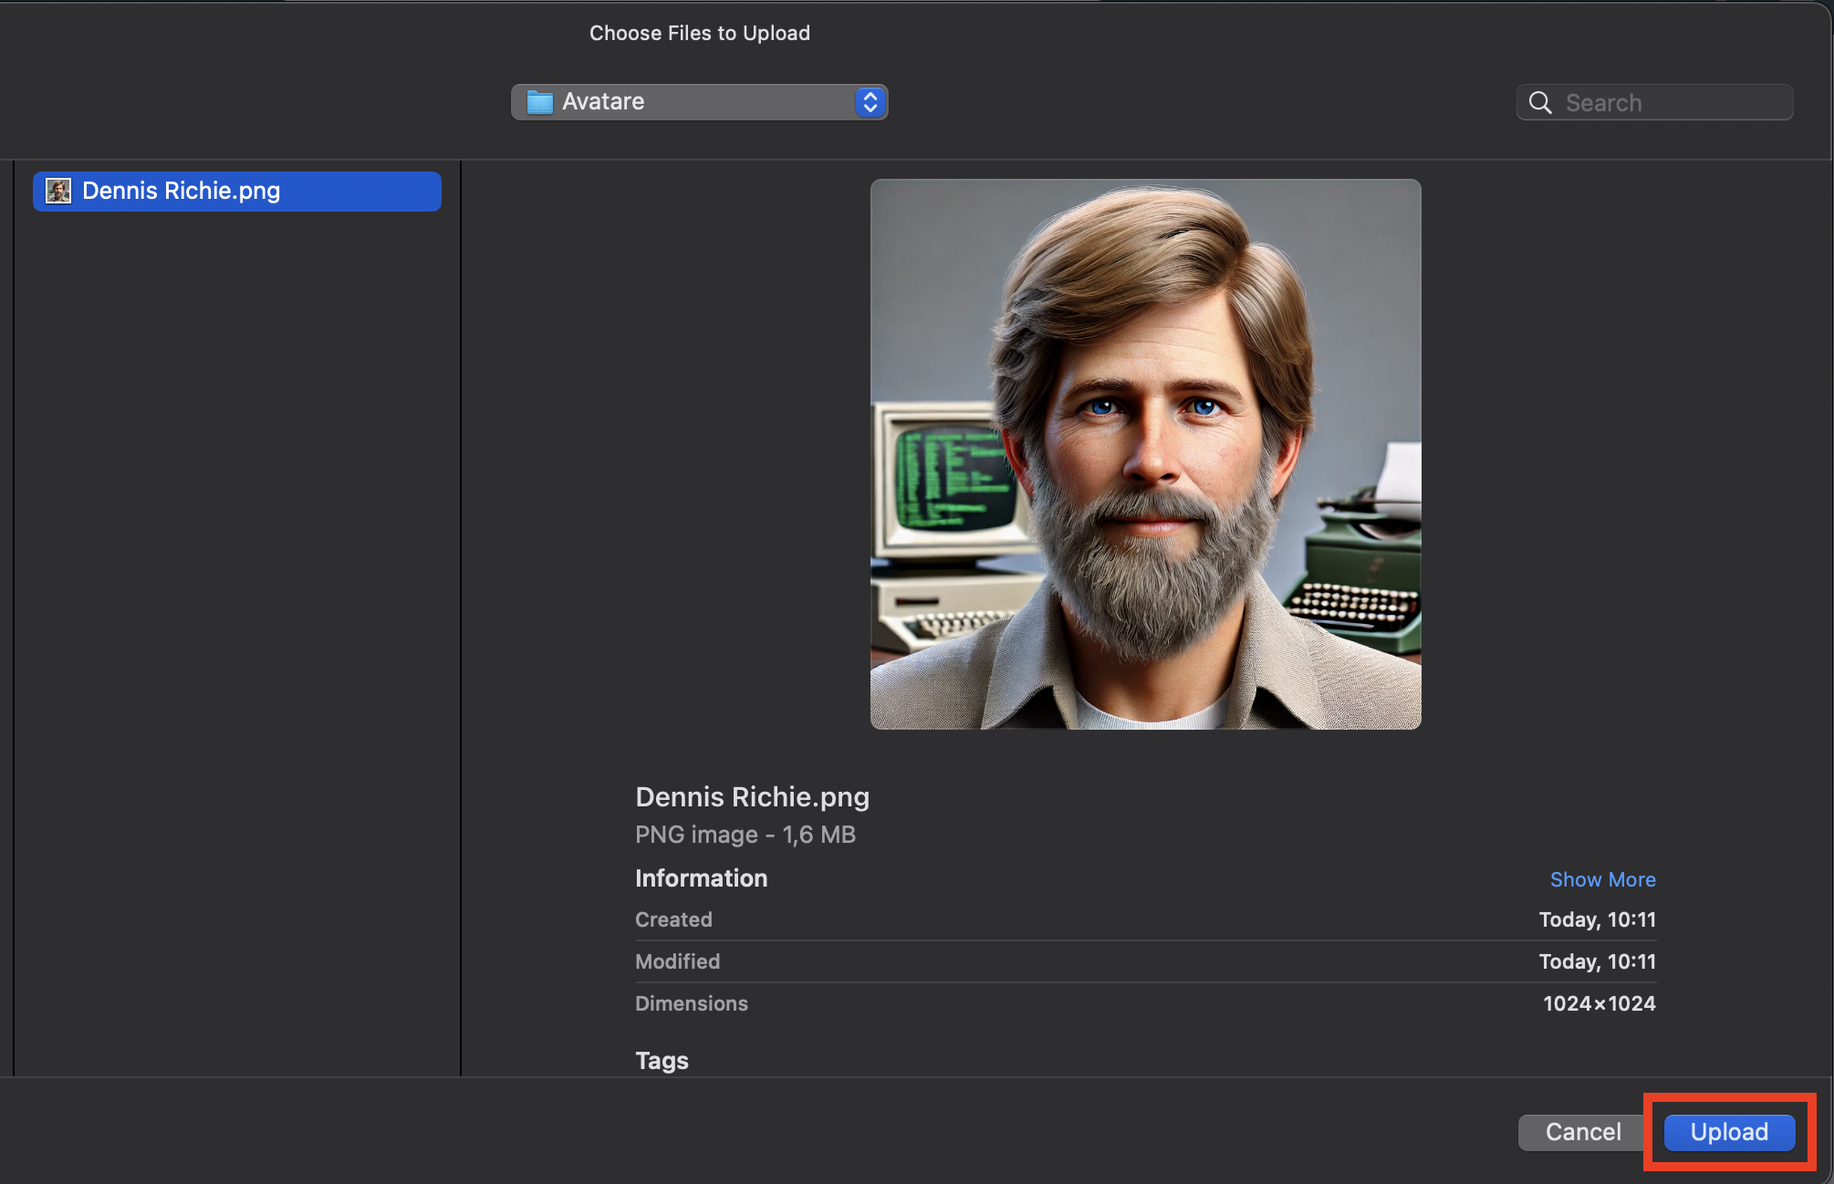1834x1184 pixels.
Task: Click the small thumbnail icon beside Dennis Richie.png
Action: (58, 192)
